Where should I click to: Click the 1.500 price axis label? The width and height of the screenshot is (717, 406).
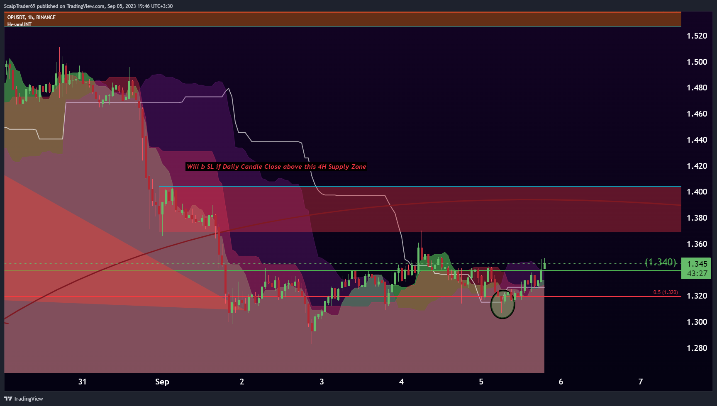[697, 62]
